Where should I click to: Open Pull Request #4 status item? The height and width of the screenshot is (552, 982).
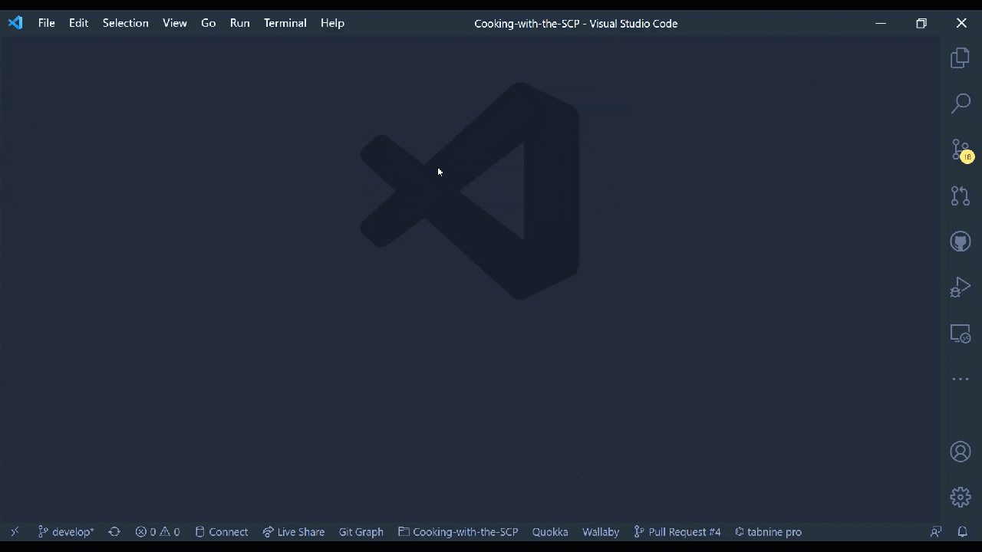coord(677,531)
